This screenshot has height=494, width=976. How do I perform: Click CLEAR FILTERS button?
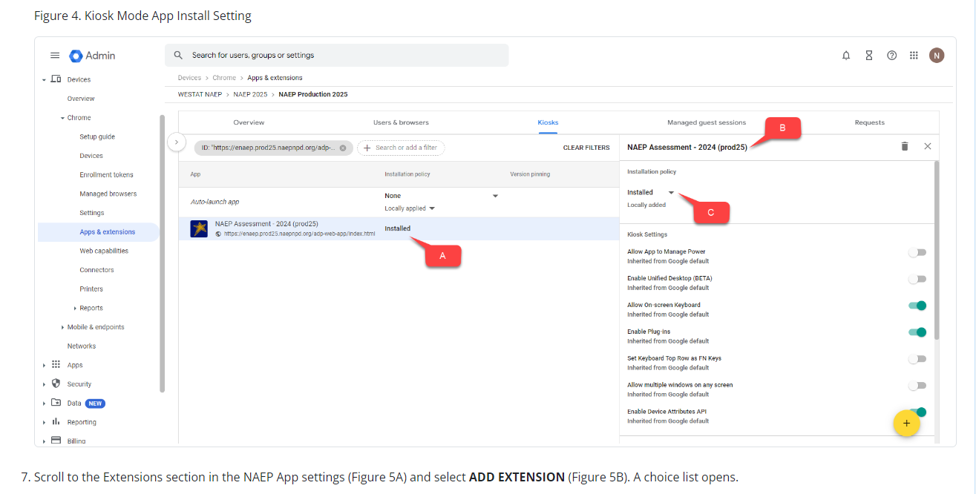click(x=586, y=148)
